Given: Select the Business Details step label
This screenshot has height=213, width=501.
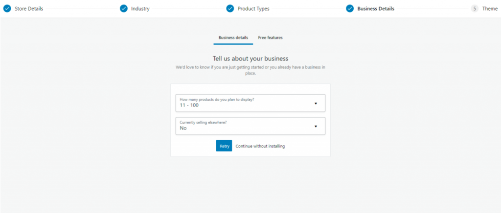Looking at the screenshot, I should [x=376, y=9].
